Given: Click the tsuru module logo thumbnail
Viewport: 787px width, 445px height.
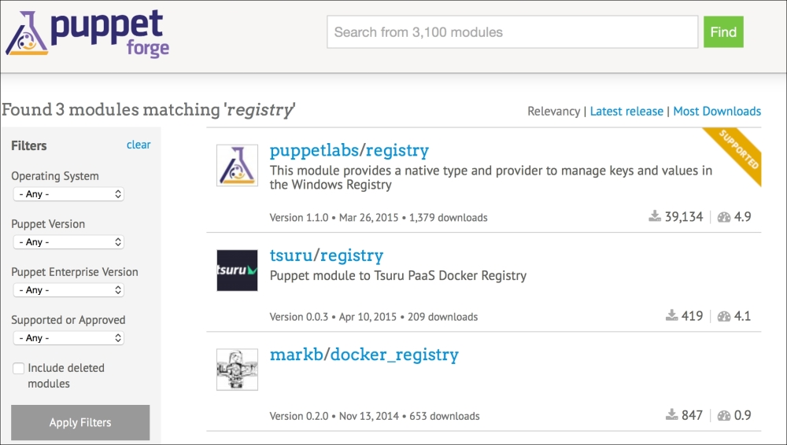Looking at the screenshot, I should (237, 270).
